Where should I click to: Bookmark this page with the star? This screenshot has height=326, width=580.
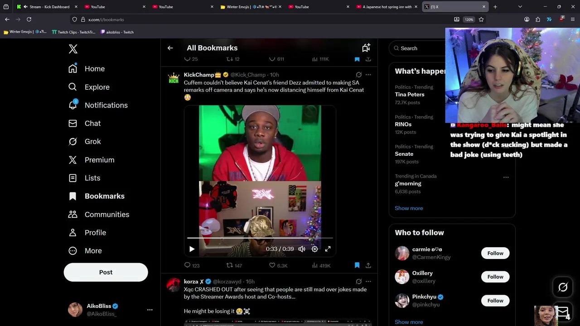(x=481, y=19)
